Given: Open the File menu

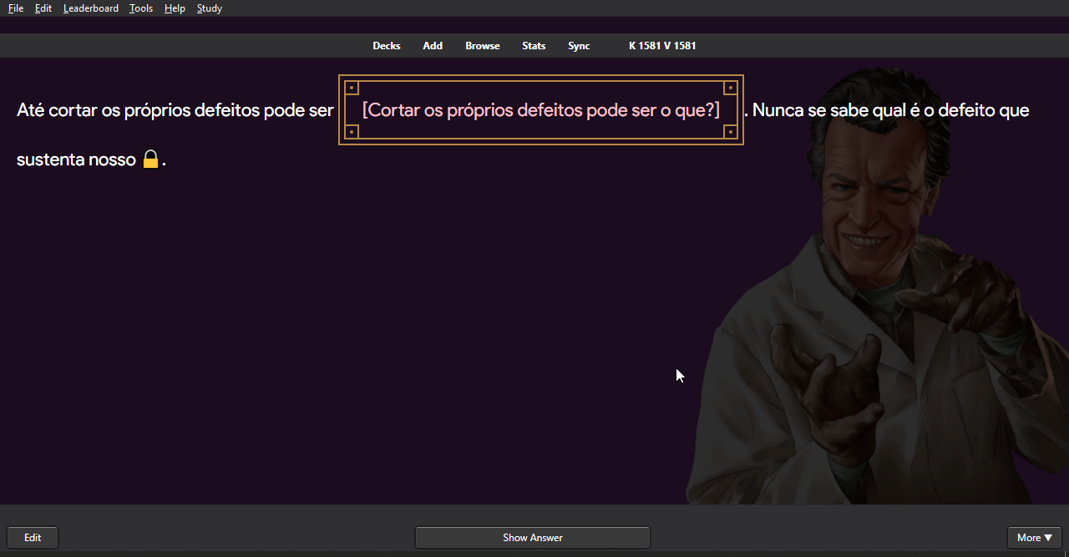Looking at the screenshot, I should tap(16, 8).
